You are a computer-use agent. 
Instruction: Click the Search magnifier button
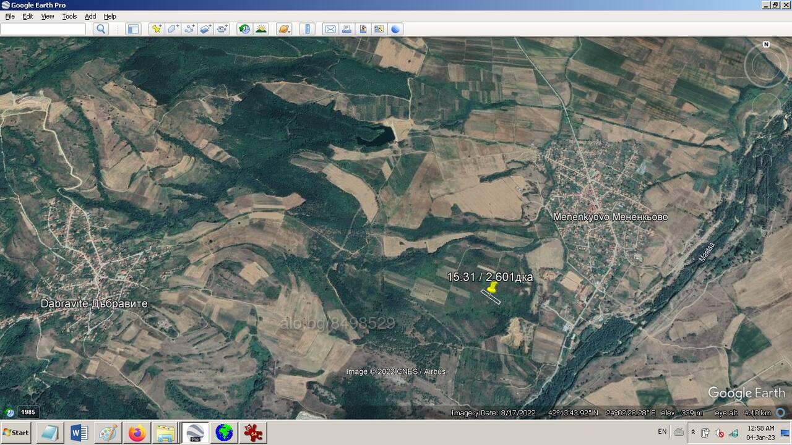coord(101,29)
